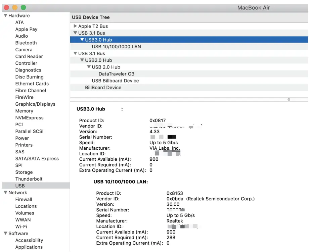
Task: Collapse the Network section in sidebar
Action: point(5,193)
